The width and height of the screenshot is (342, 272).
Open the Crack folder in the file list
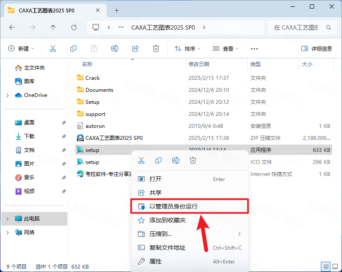pos(92,78)
